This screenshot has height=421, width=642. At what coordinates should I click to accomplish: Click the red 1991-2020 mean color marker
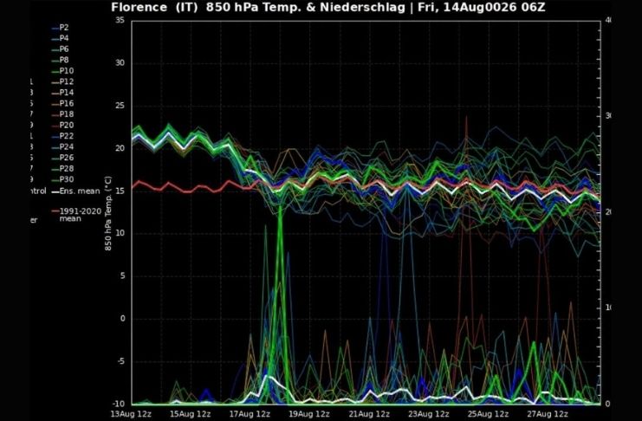(55, 211)
